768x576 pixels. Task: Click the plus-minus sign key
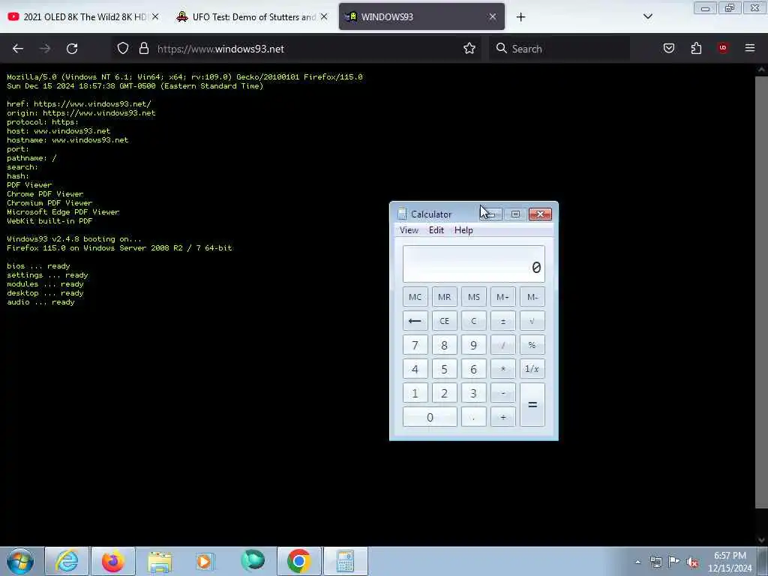coord(503,321)
